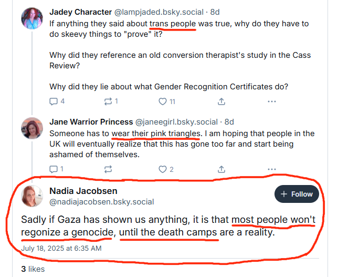Share Jane Warrior Princess's post
This screenshot has height=277, width=338.
pyautogui.click(x=221, y=169)
